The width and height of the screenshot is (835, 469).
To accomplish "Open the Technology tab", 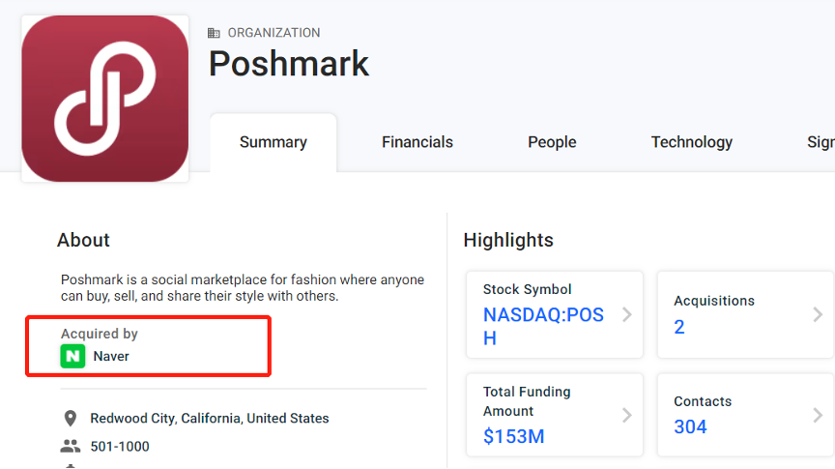I will click(x=692, y=142).
